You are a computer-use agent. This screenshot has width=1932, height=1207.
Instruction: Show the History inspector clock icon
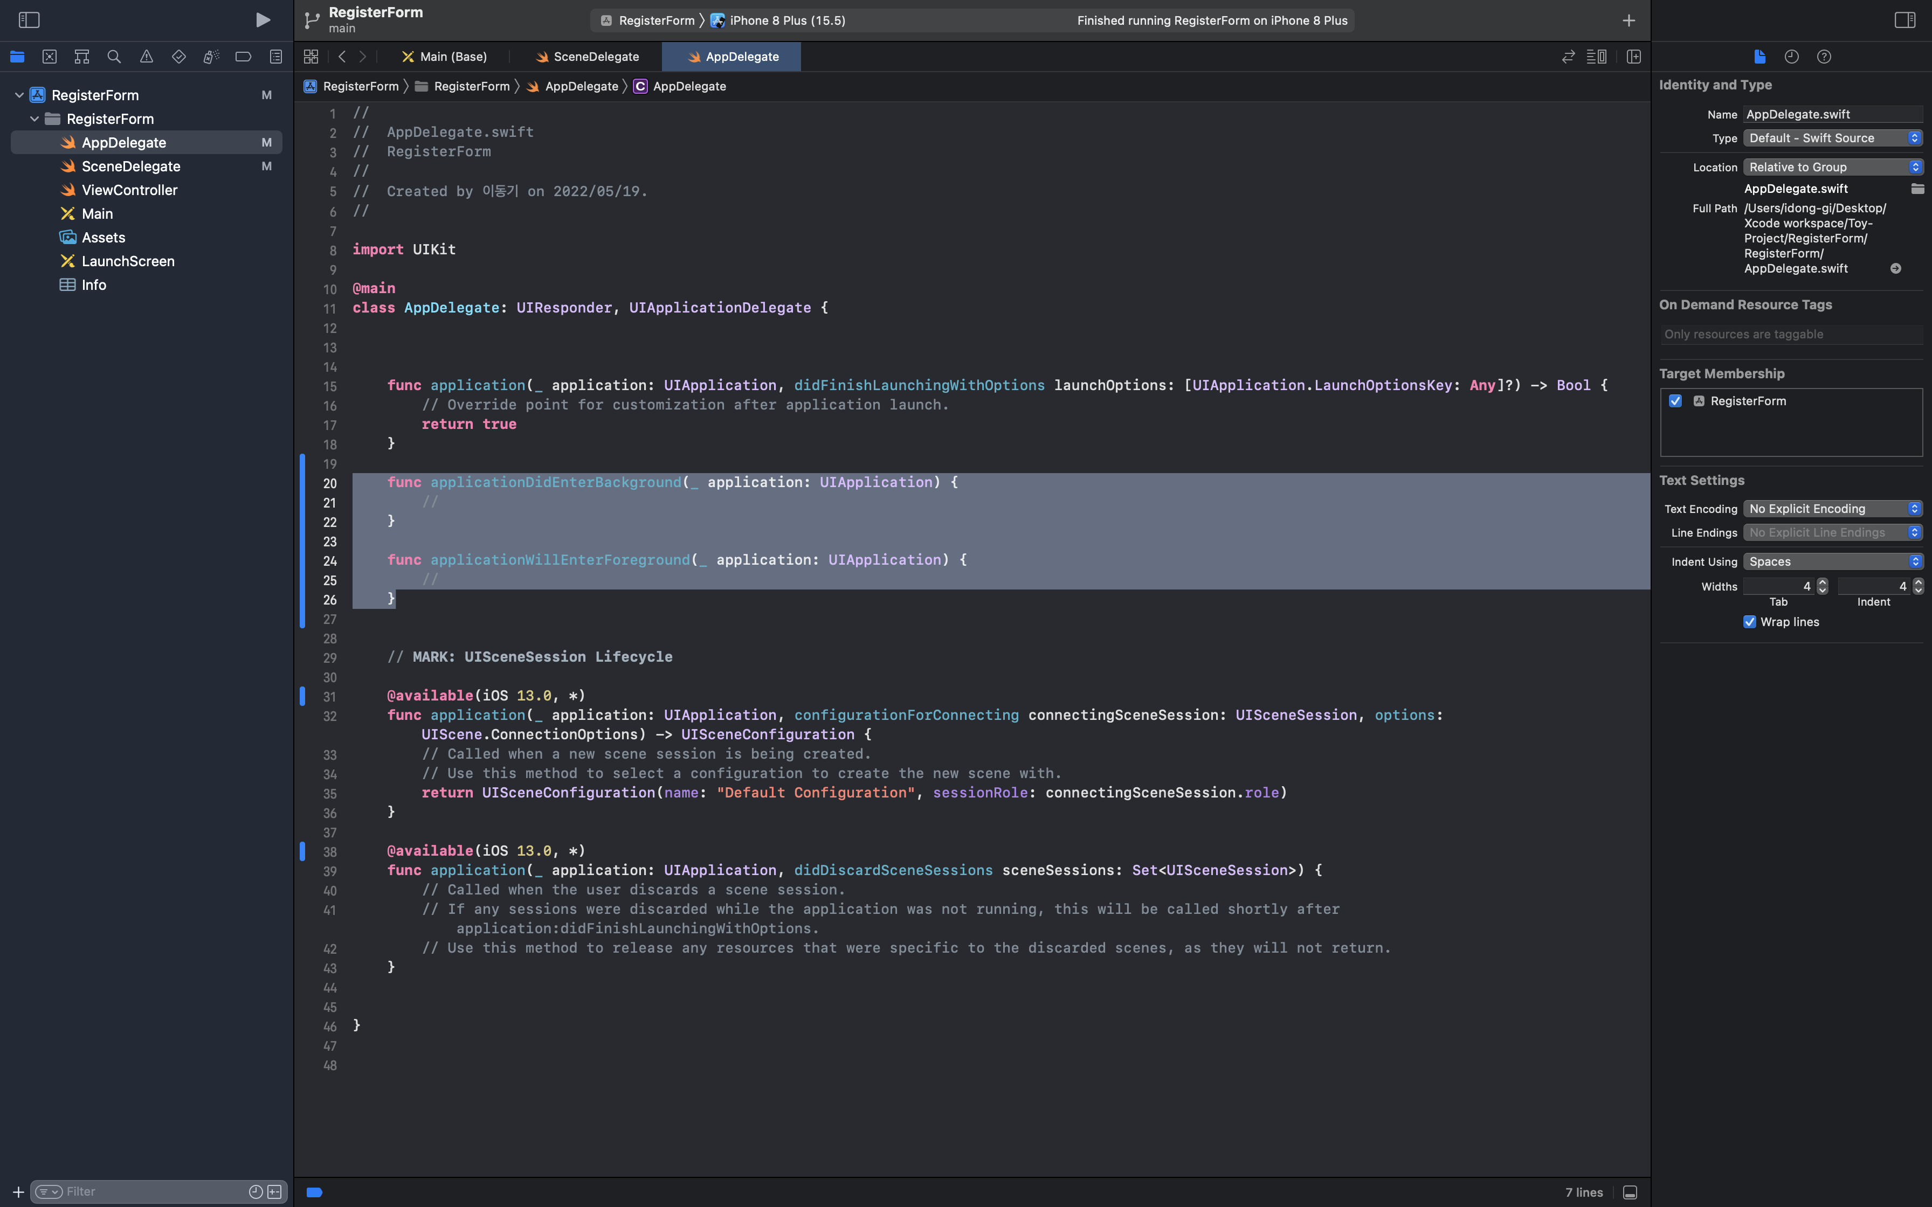point(1791,57)
